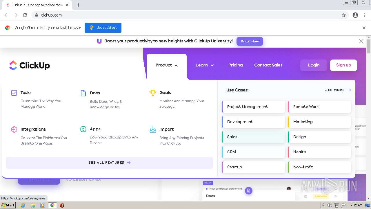Click the taskbar clock showing 7:12 AM
This screenshot has height=209, width=371.
356,205
